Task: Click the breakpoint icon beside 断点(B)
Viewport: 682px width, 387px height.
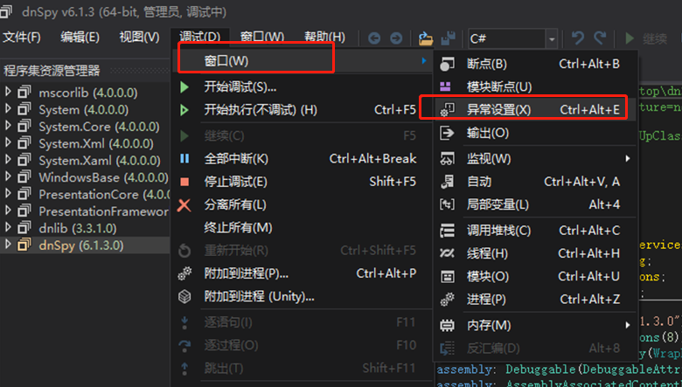Action: click(447, 65)
